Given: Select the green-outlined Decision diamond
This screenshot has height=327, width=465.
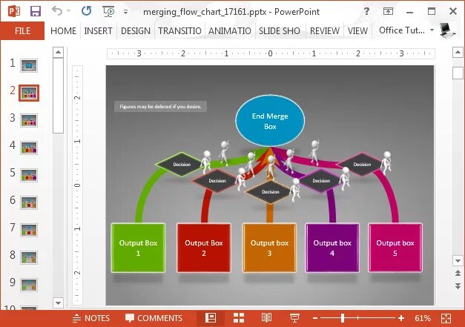Looking at the screenshot, I should coord(181,164).
